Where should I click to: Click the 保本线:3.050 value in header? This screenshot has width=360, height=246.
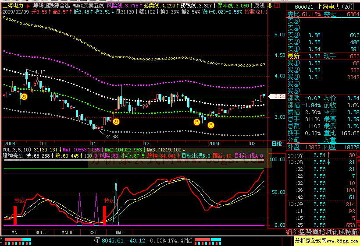point(233,6)
